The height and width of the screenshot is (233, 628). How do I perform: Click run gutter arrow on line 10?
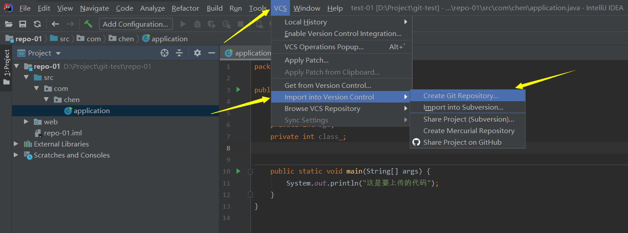pyautogui.click(x=238, y=171)
